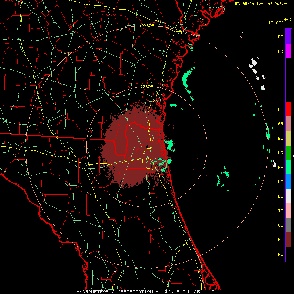Click the 100 NMI range ring label
The height and width of the screenshot is (294, 294).
147,26
